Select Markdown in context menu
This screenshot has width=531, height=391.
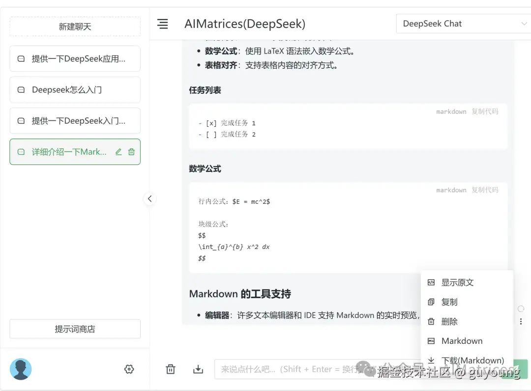click(468, 341)
